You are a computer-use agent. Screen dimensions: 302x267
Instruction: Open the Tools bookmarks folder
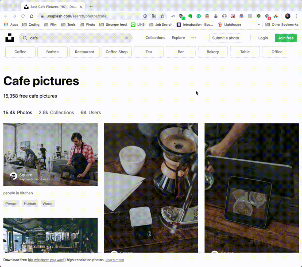(x=68, y=25)
